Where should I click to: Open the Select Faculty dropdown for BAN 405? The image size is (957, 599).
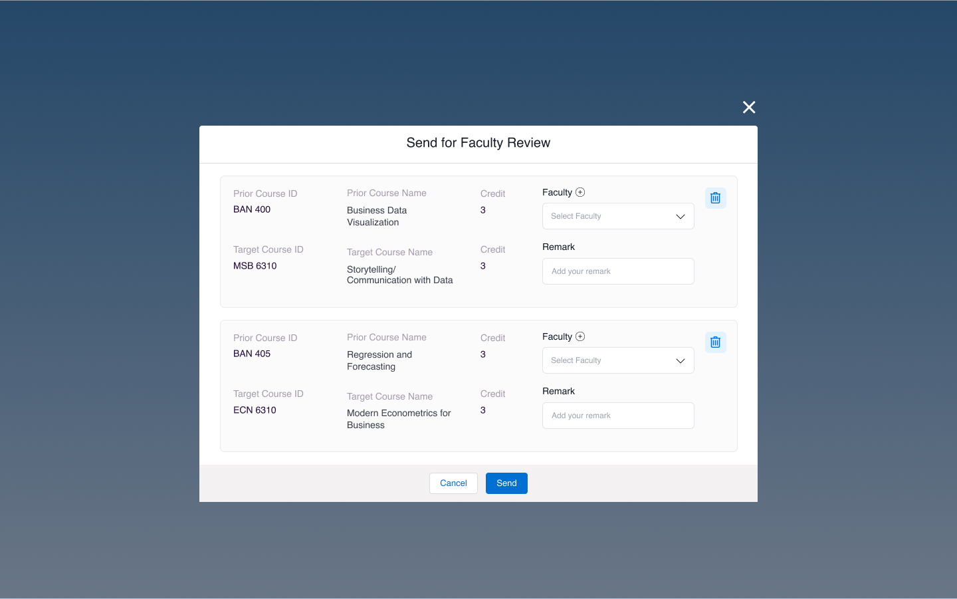[x=618, y=360]
